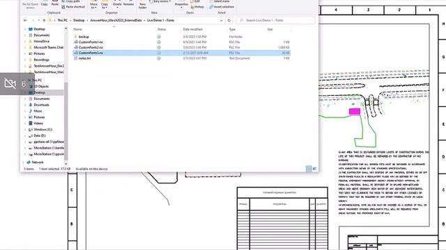Open the Copy to dropdown
446x250 pixels.
pos(105,4)
